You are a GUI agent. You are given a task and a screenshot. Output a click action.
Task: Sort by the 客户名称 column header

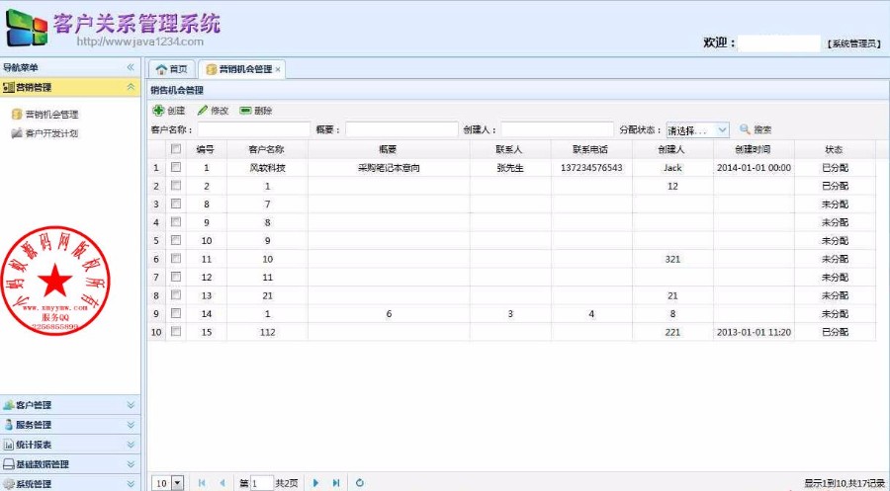click(267, 149)
